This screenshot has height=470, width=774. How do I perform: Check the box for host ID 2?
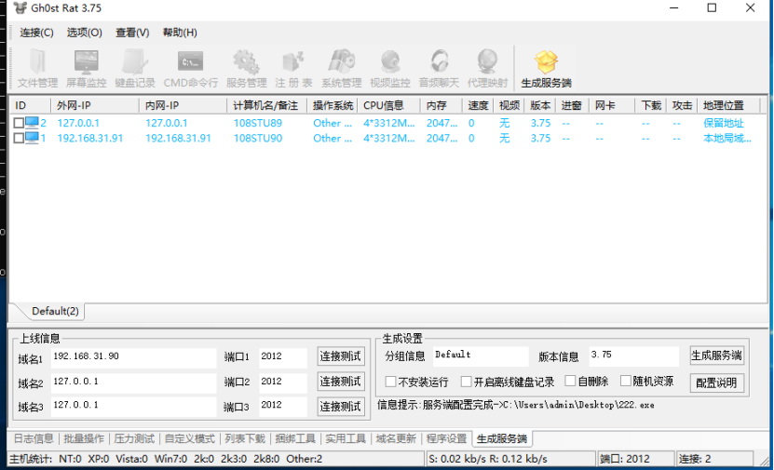coord(19,123)
